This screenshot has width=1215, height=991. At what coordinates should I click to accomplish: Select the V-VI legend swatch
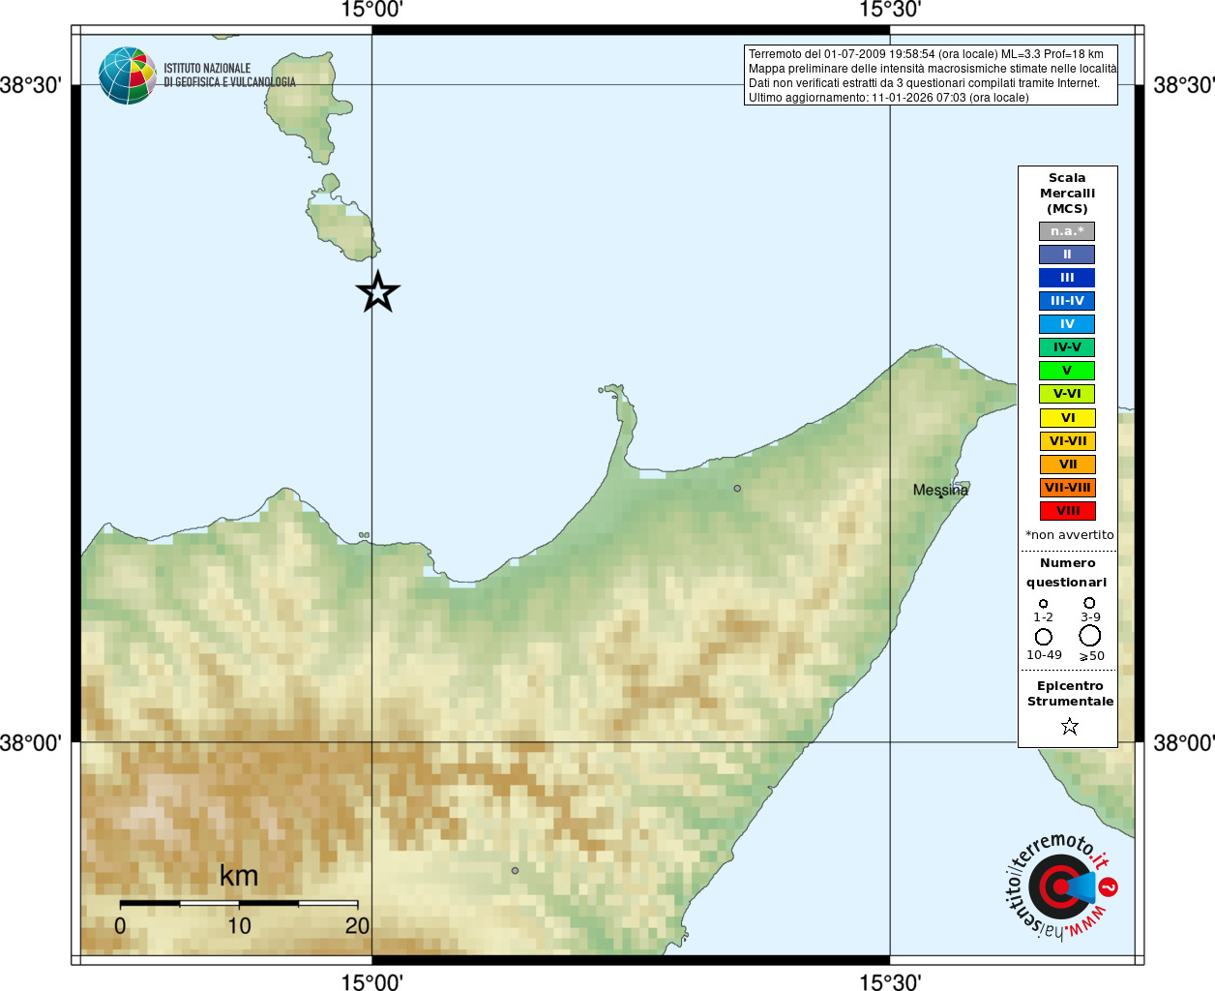click(1067, 394)
